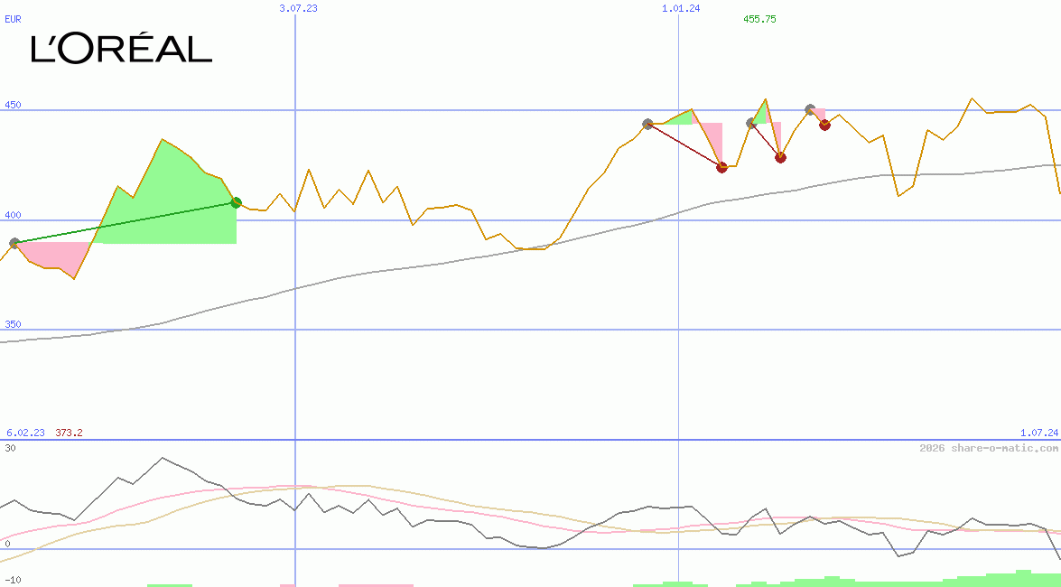
Task: Click the 373.2 low price label
Action: point(69,433)
